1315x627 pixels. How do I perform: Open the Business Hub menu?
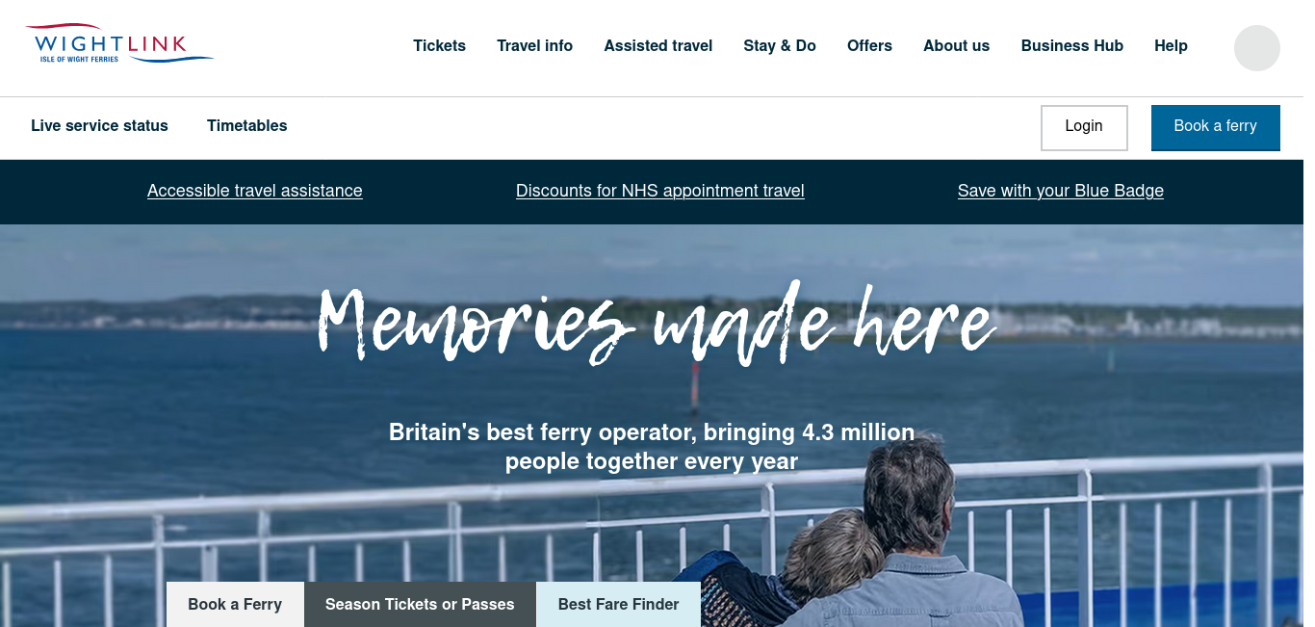pos(1071,46)
